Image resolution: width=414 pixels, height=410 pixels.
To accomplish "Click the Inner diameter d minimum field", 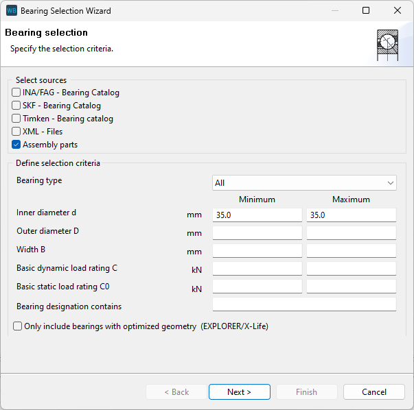I will [x=257, y=215].
